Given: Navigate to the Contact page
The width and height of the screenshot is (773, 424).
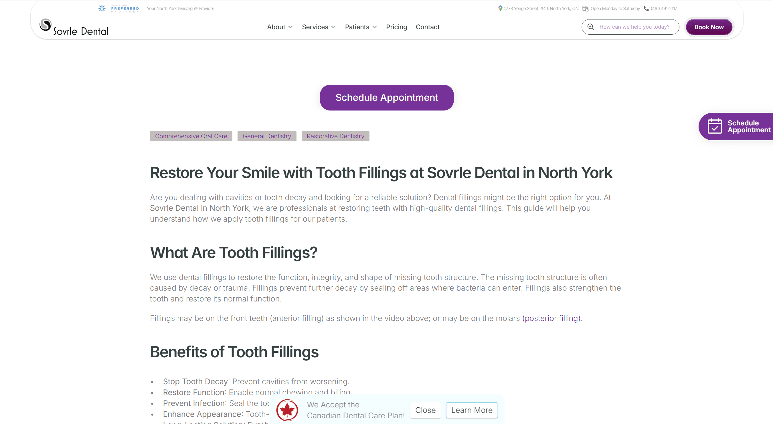Looking at the screenshot, I should [427, 27].
